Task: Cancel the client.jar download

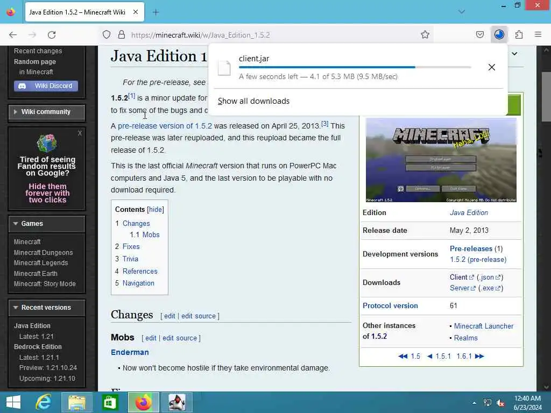Action: 492,67
